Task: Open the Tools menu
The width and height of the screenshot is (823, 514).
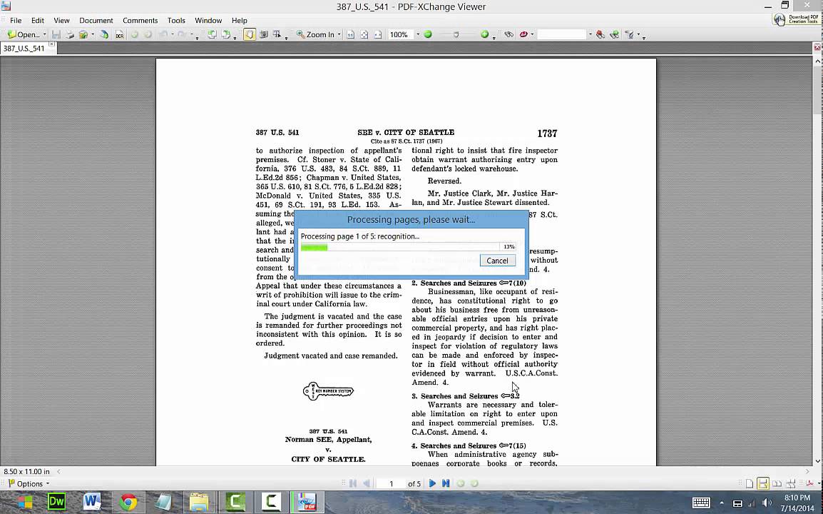Action: pos(176,20)
